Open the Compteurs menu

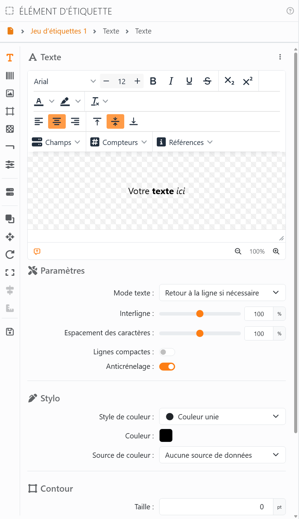tap(119, 142)
